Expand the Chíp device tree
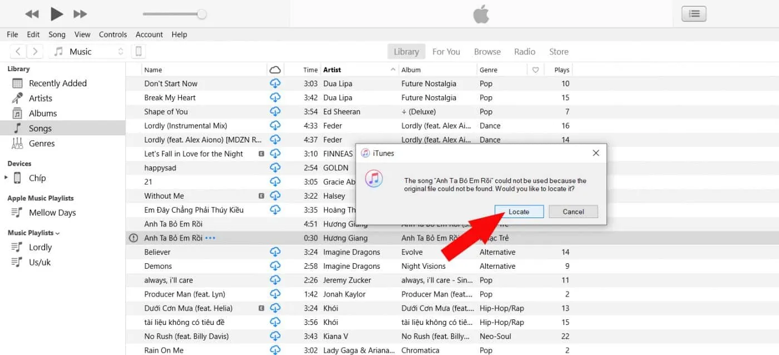The height and width of the screenshot is (355, 779). pos(6,178)
